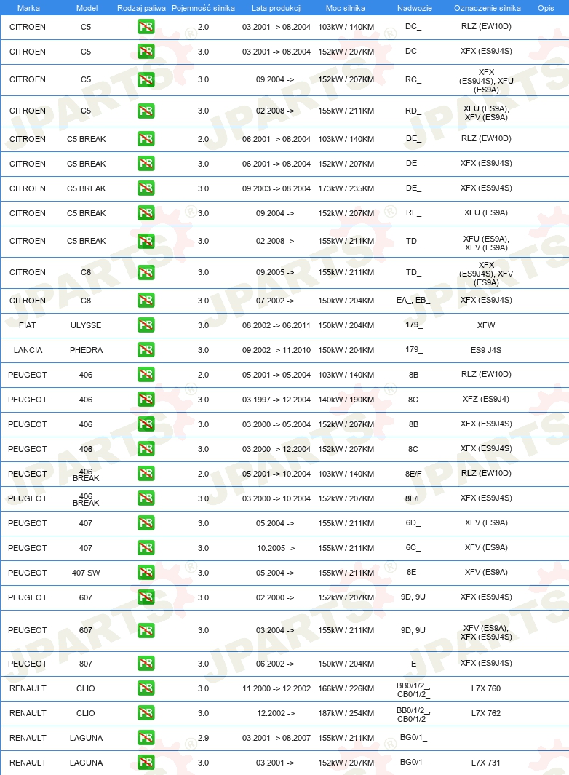Click the Opis column header
Image resolution: width=569 pixels, height=775 pixels.
pyautogui.click(x=546, y=8)
